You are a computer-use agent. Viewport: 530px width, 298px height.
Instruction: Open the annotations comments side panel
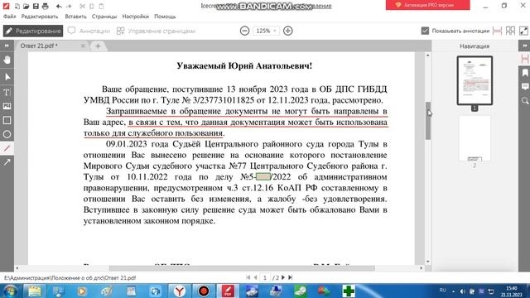(525, 87)
